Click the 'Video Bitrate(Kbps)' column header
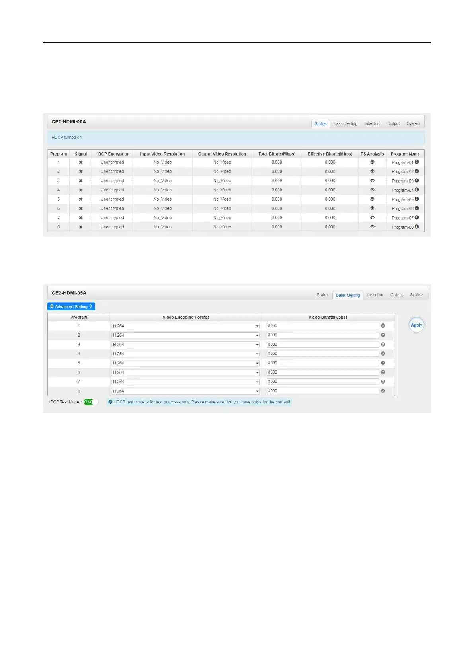The image size is (474, 670). [x=328, y=317]
